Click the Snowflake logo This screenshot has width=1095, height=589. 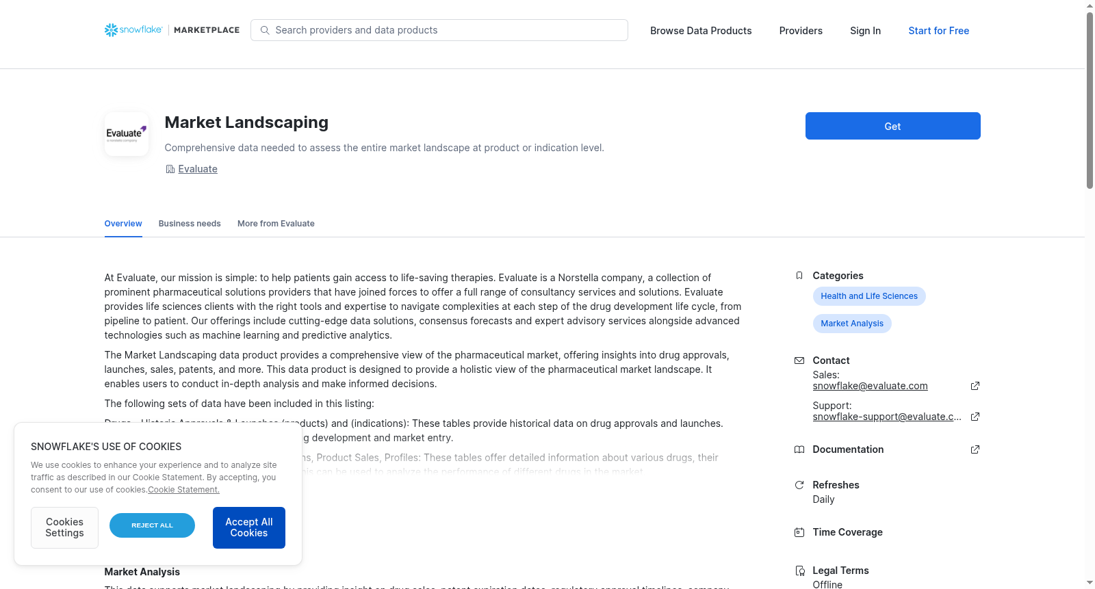pos(133,30)
